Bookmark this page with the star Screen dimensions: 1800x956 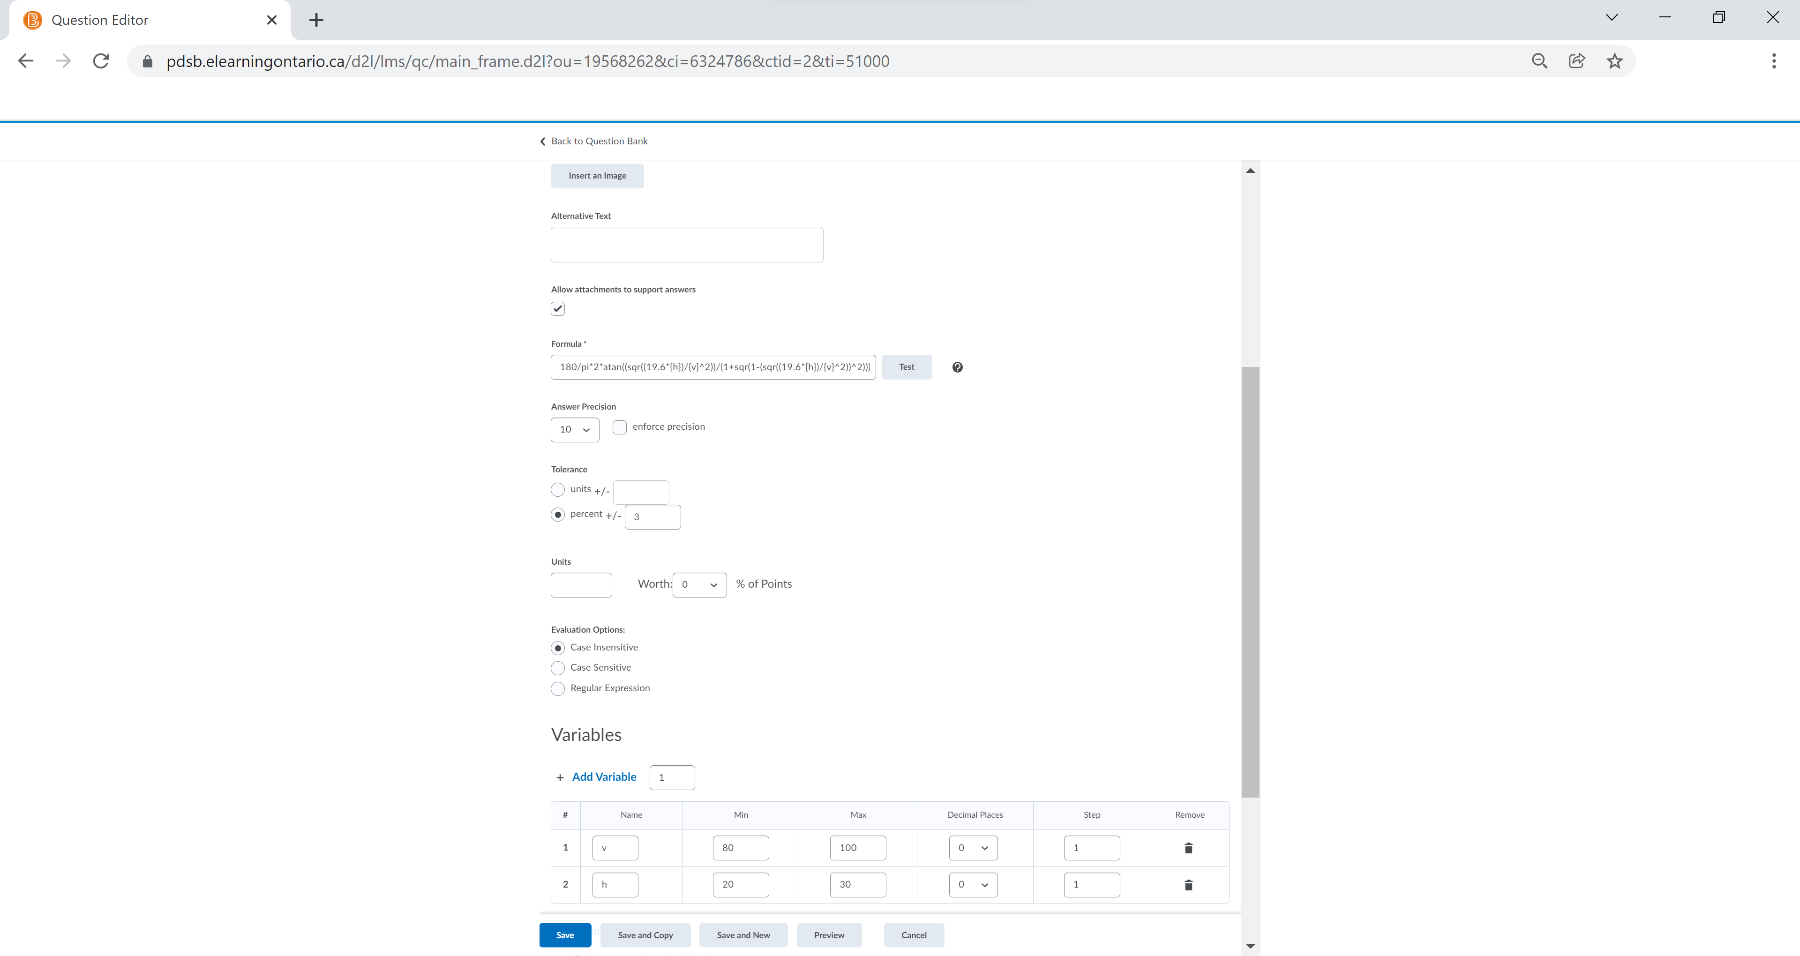point(1614,61)
